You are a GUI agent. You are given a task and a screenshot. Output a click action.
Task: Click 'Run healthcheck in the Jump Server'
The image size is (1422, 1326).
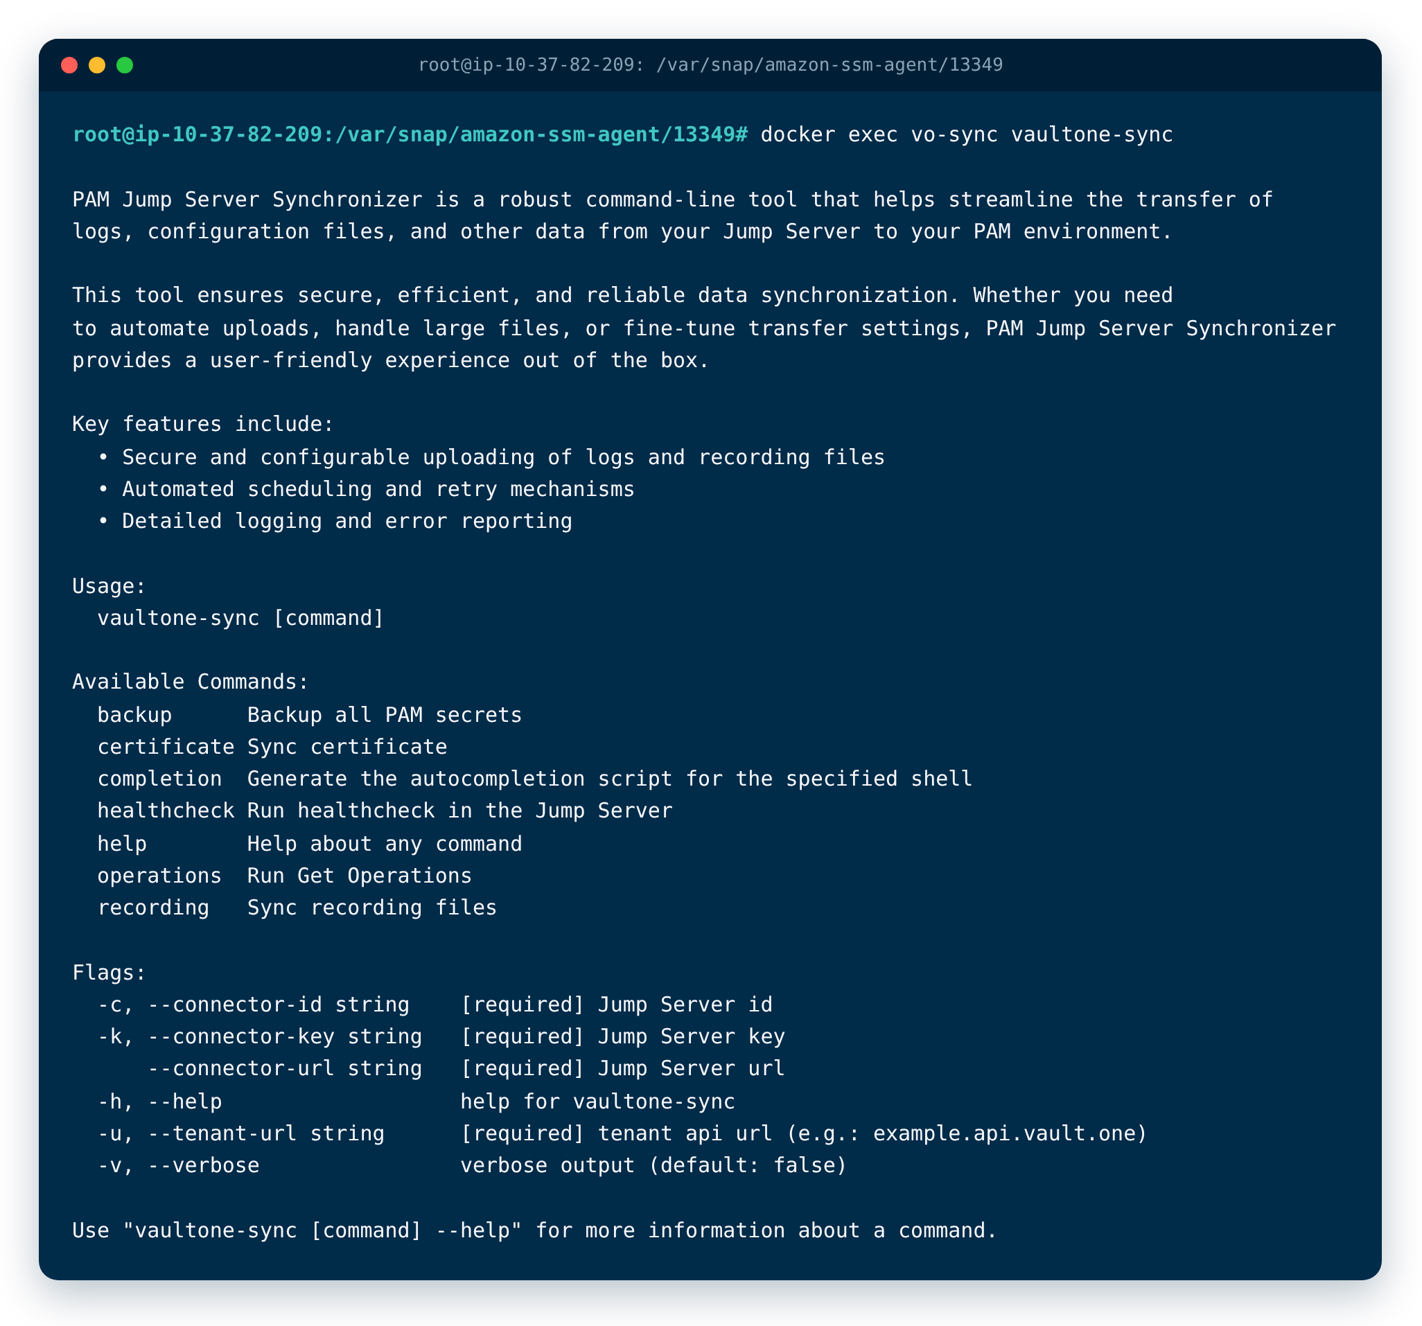[460, 811]
